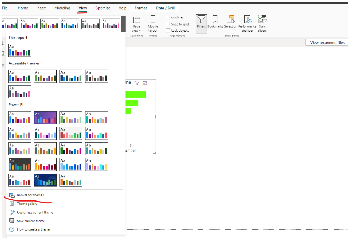Open the File menu
This screenshot has height=238, width=358.
(5, 8)
